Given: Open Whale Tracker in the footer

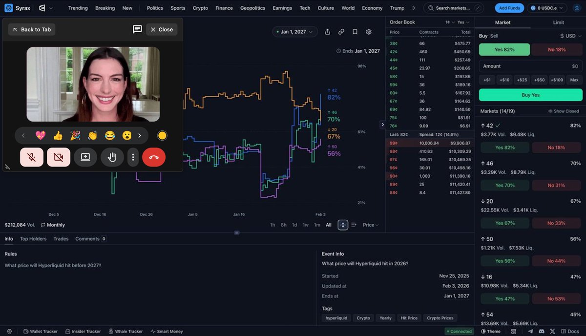Looking at the screenshot, I should click(x=126, y=331).
